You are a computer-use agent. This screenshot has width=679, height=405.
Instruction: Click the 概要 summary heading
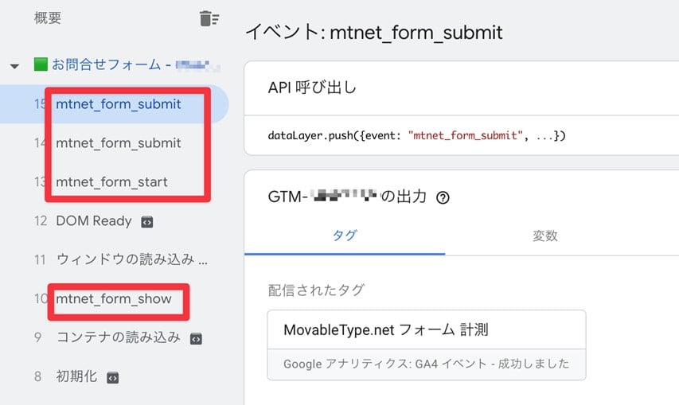(48, 18)
